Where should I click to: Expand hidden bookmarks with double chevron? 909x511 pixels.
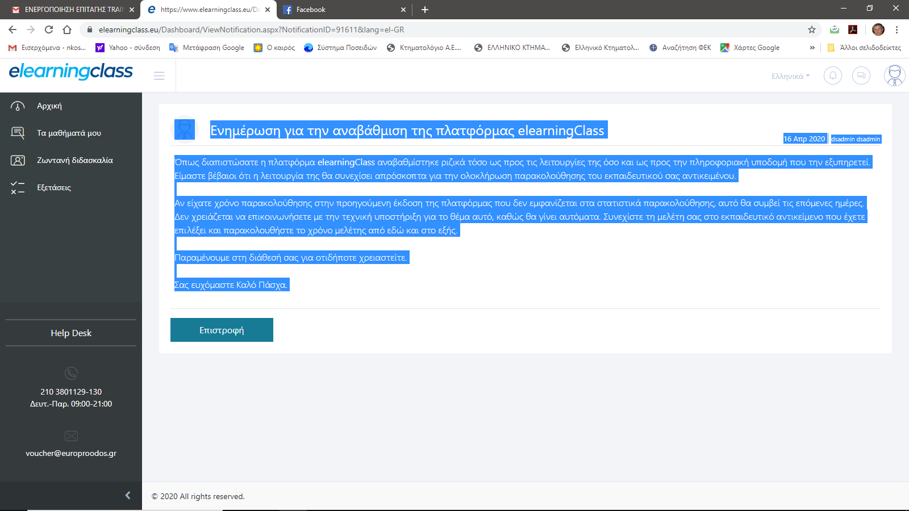(x=812, y=48)
